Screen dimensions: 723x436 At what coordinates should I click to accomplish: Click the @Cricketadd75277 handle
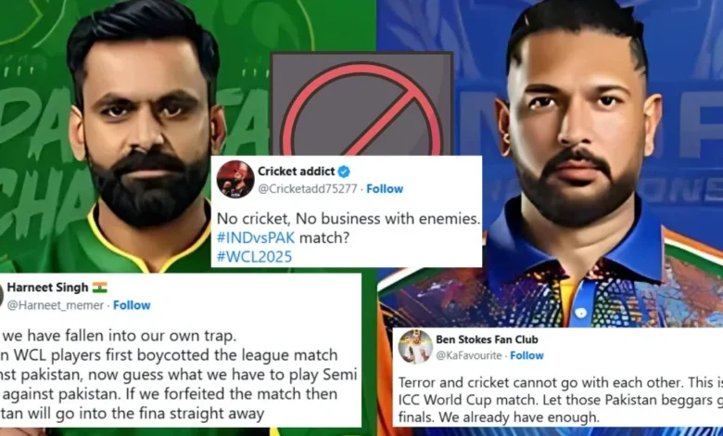(308, 188)
